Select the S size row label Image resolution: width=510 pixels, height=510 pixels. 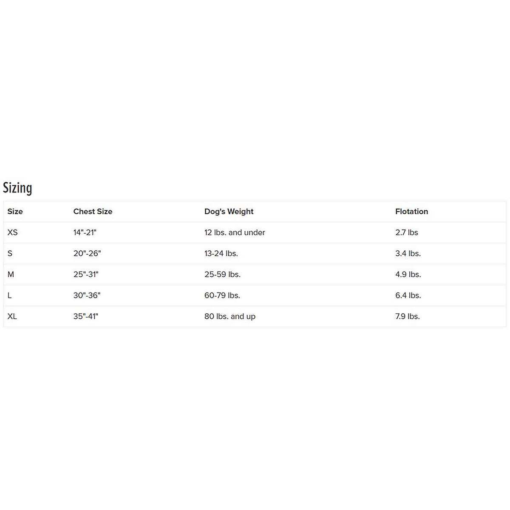click(10, 253)
